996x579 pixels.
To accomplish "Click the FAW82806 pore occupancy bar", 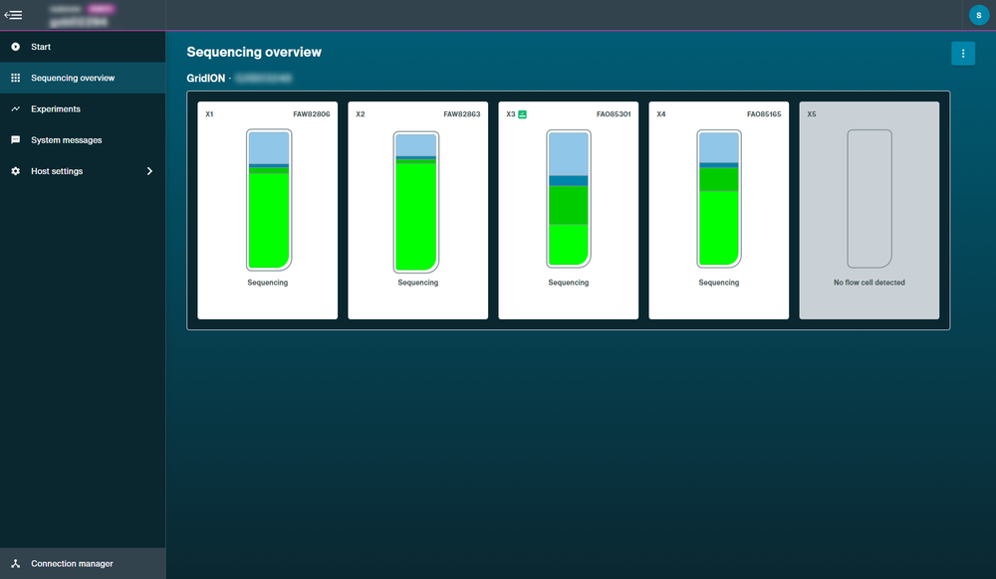I will coord(269,200).
